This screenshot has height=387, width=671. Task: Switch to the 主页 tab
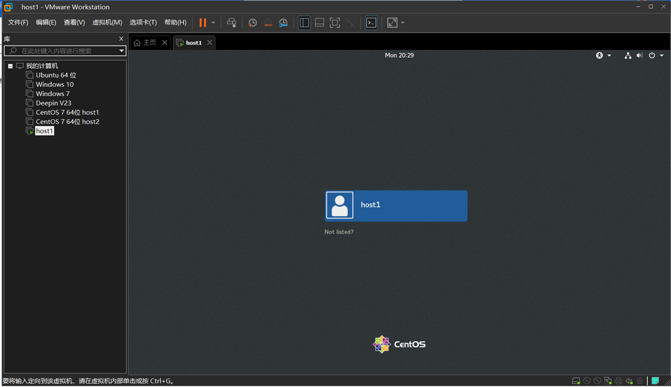tap(145, 43)
